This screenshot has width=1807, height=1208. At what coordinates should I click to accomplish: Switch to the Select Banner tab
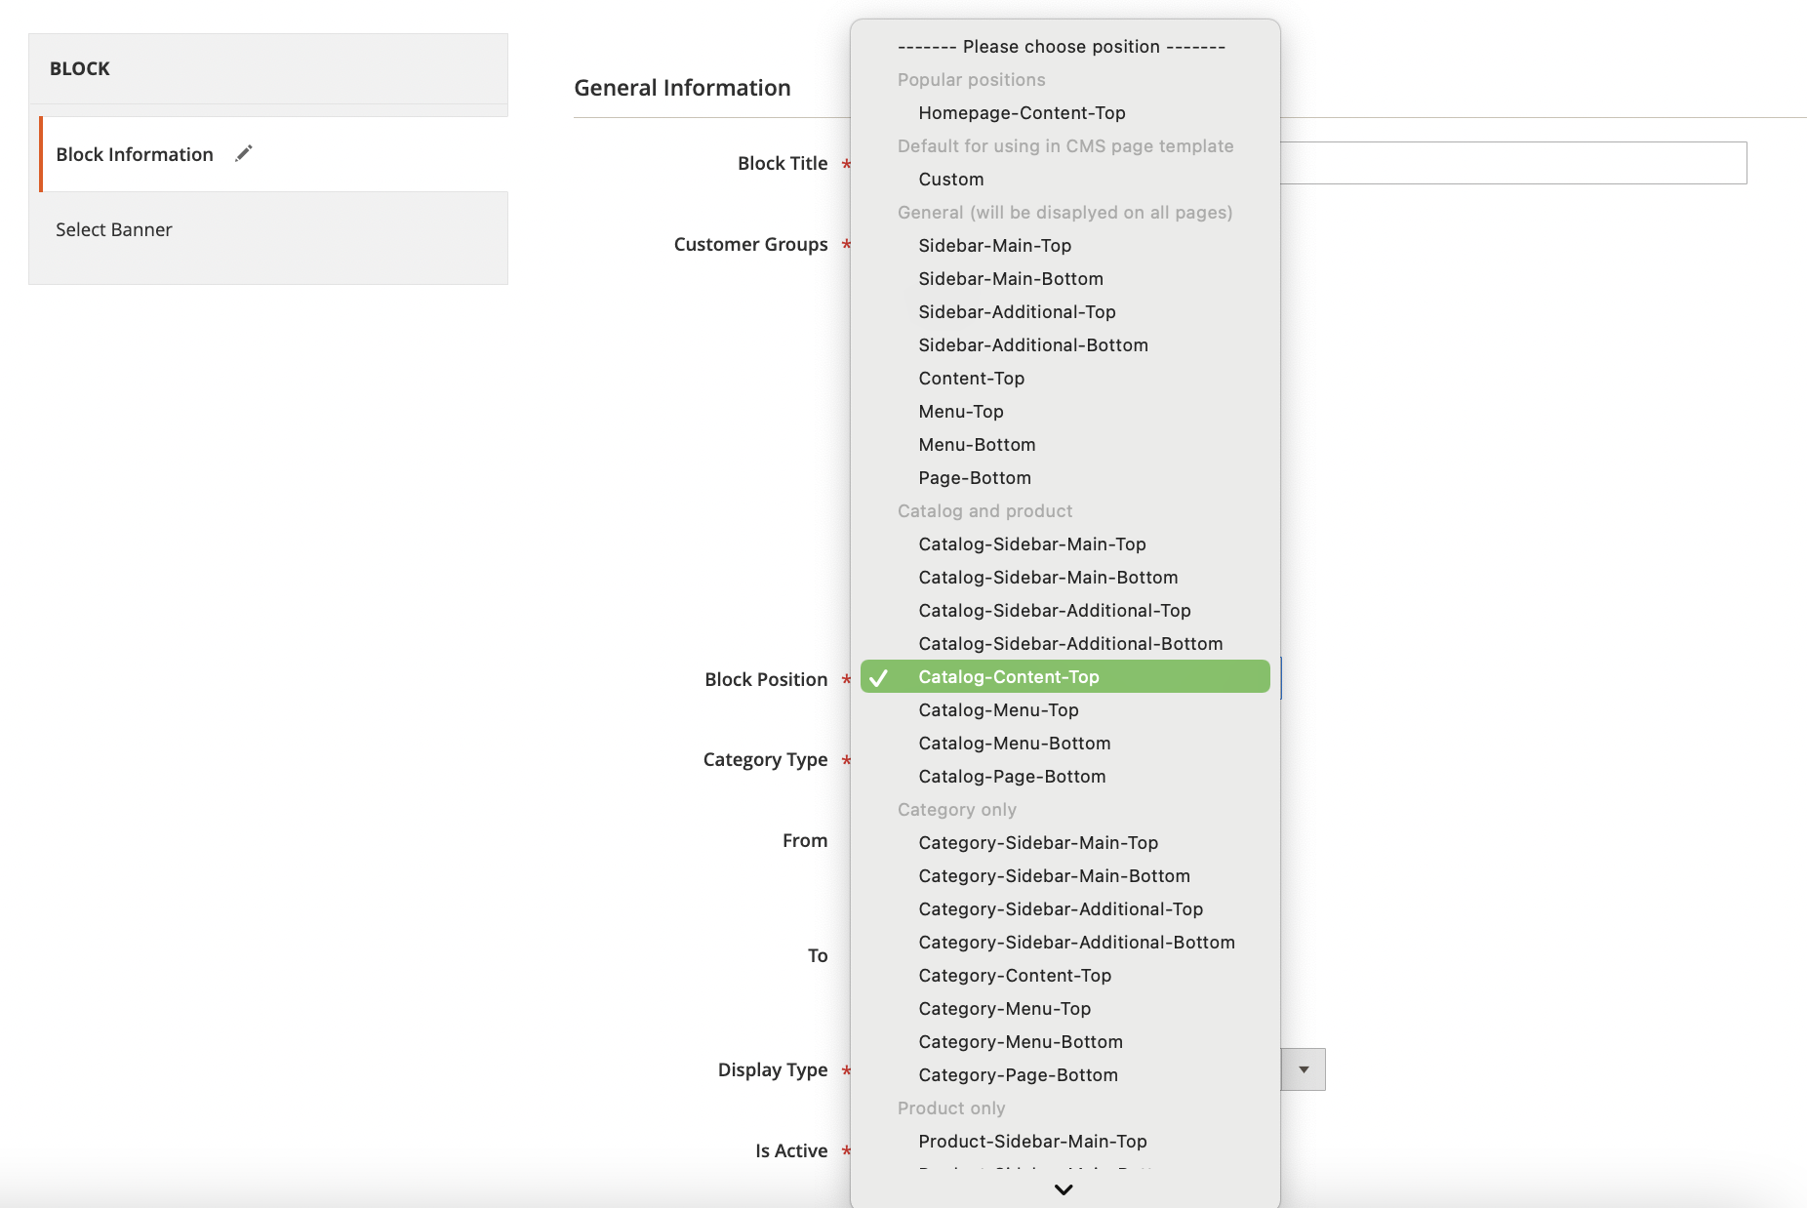pos(113,229)
